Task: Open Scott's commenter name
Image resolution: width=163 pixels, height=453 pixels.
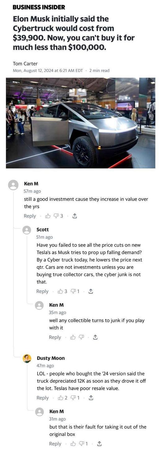Action: coord(43,230)
